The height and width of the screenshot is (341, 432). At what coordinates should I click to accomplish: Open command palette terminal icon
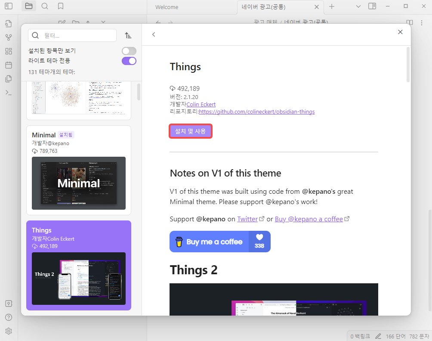tap(9, 93)
